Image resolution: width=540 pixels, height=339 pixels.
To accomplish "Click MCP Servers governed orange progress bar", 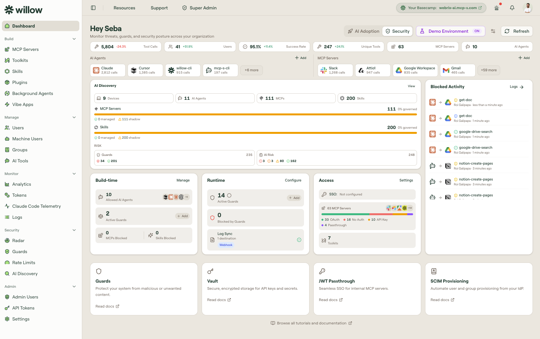I will pos(255,114).
